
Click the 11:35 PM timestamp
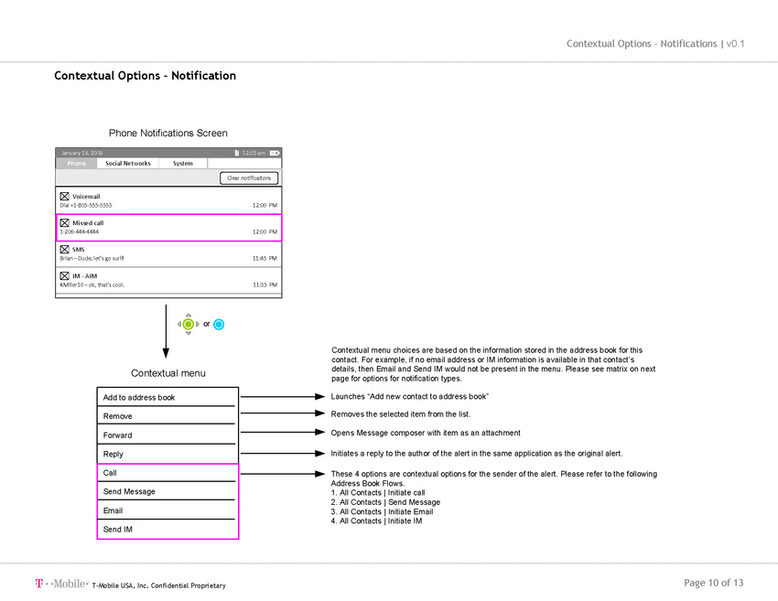[x=265, y=285]
